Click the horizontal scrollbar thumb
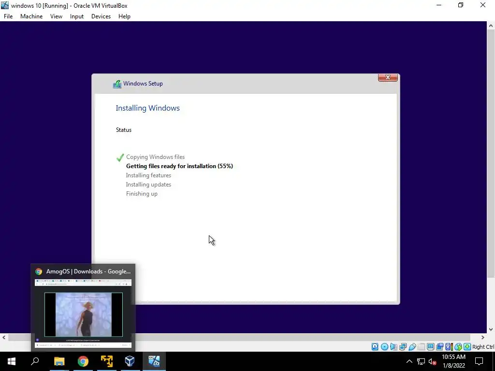 (x=239, y=337)
